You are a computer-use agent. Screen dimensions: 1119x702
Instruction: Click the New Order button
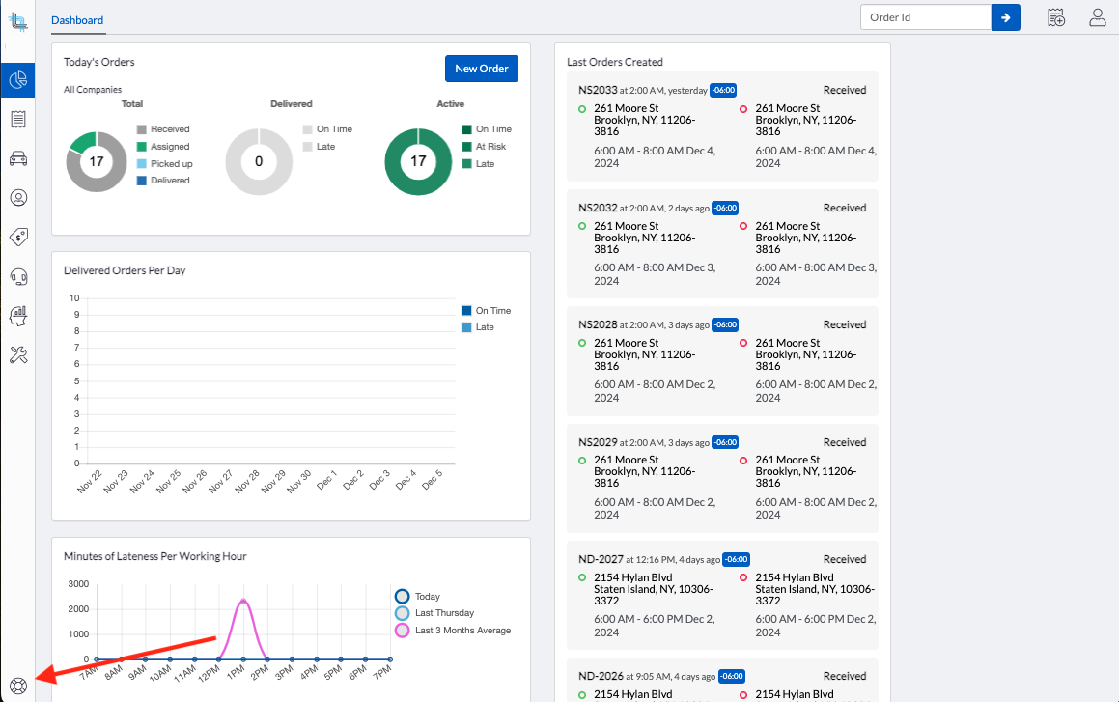coord(482,69)
